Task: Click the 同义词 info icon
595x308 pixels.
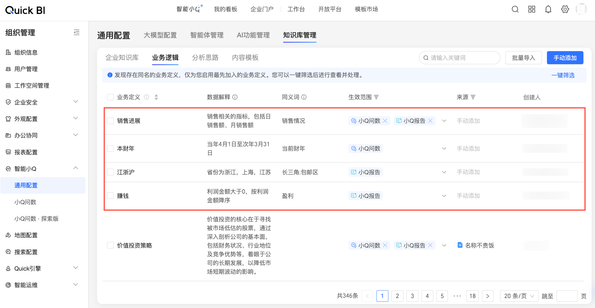Action: pyautogui.click(x=304, y=97)
